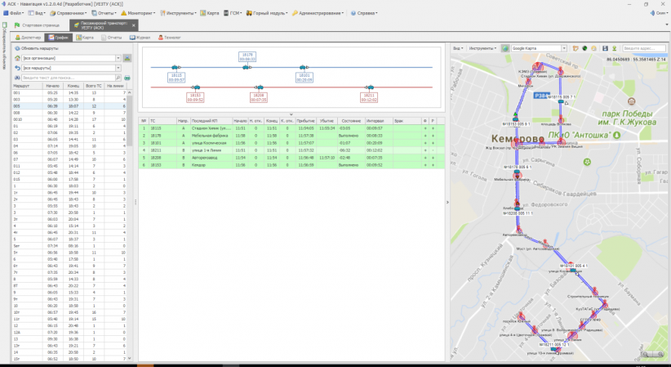
Task: Open the Скин dropdown at top right
Action: (x=659, y=13)
